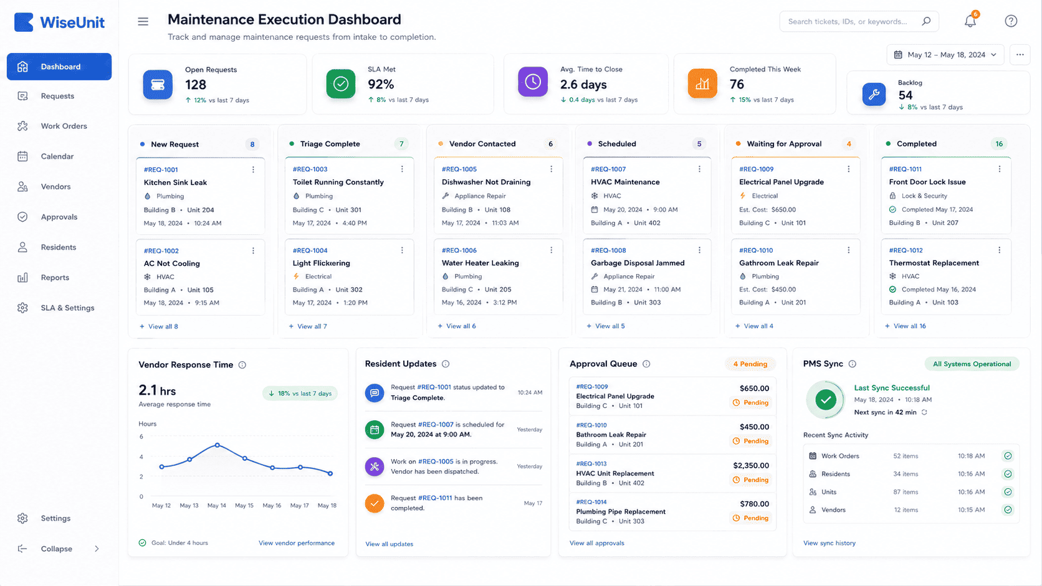Click the search tickets input field
The image size is (1042, 586).
[859, 21]
